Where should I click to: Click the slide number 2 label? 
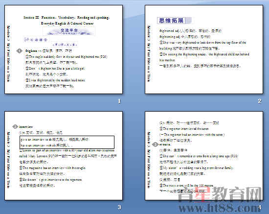260,101
